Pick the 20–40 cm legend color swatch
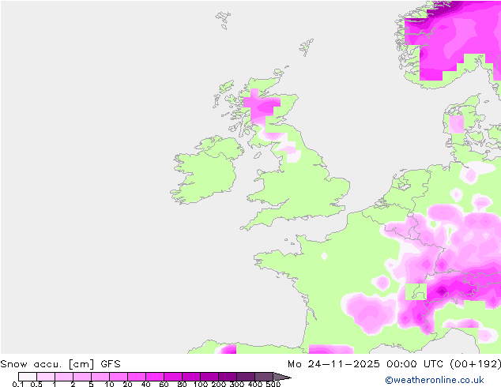The image size is (501, 387). coord(137,377)
